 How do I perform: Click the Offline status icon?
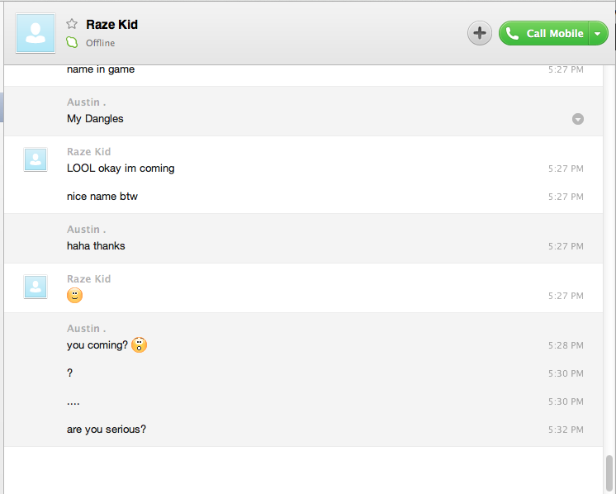(x=73, y=43)
